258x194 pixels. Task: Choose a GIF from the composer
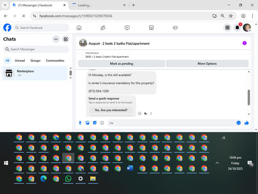click(x=102, y=123)
